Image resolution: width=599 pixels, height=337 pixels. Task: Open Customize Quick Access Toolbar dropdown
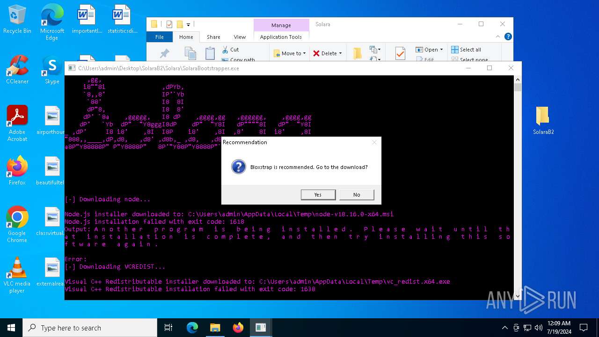pos(188,24)
